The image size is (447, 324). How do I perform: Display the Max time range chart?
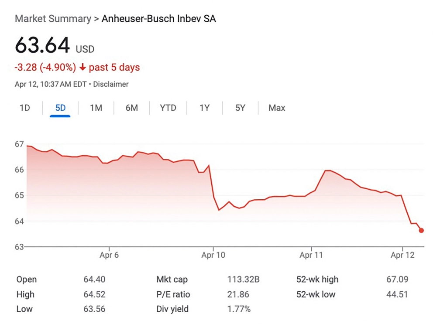(x=277, y=108)
